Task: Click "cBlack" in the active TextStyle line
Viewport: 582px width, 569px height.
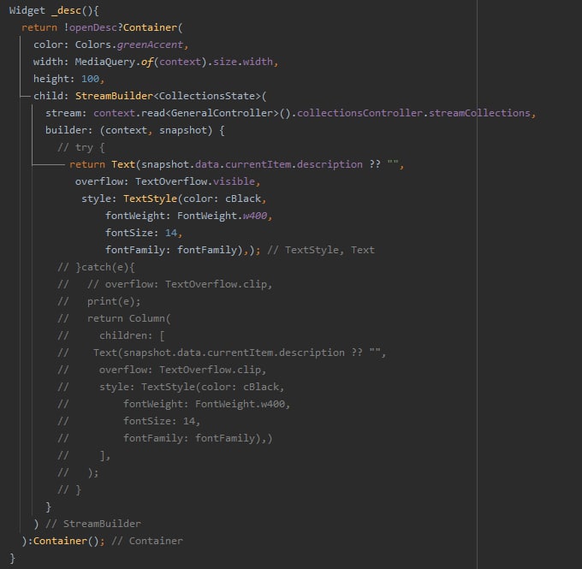Action: [243, 199]
